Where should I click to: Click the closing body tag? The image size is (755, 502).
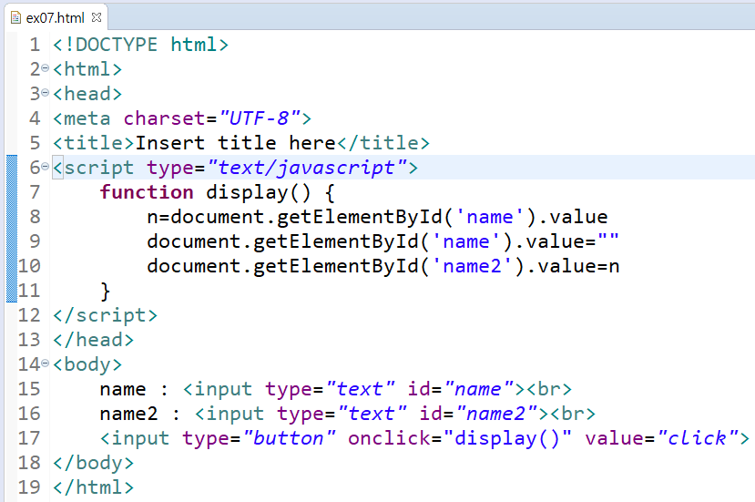coord(94,463)
